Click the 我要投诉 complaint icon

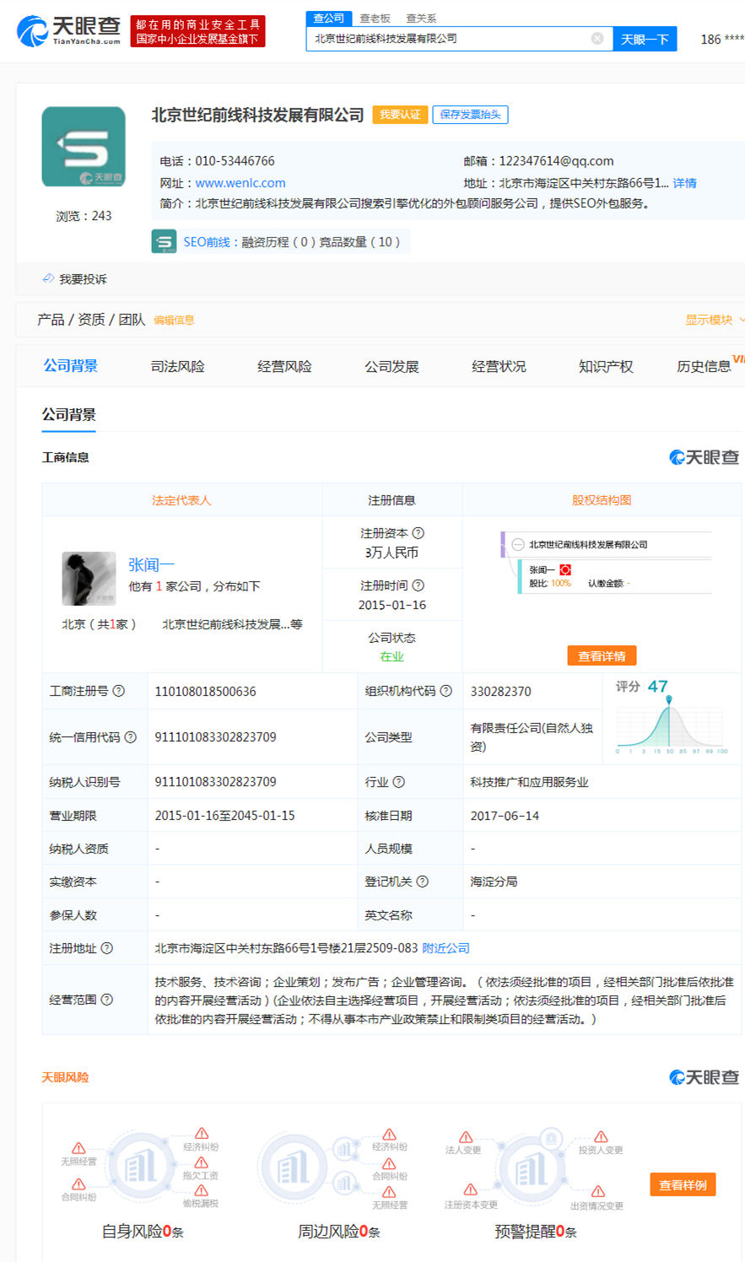pyautogui.click(x=49, y=278)
